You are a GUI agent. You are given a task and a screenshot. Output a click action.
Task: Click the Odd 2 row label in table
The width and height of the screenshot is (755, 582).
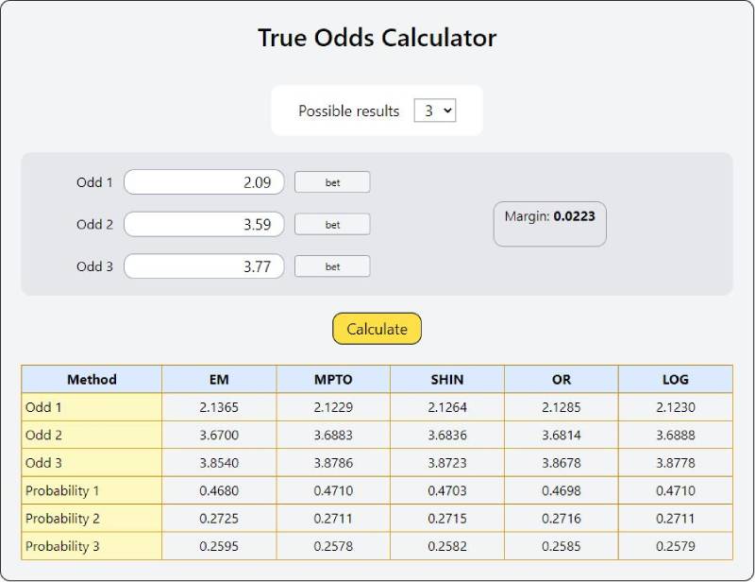pyautogui.click(x=92, y=435)
